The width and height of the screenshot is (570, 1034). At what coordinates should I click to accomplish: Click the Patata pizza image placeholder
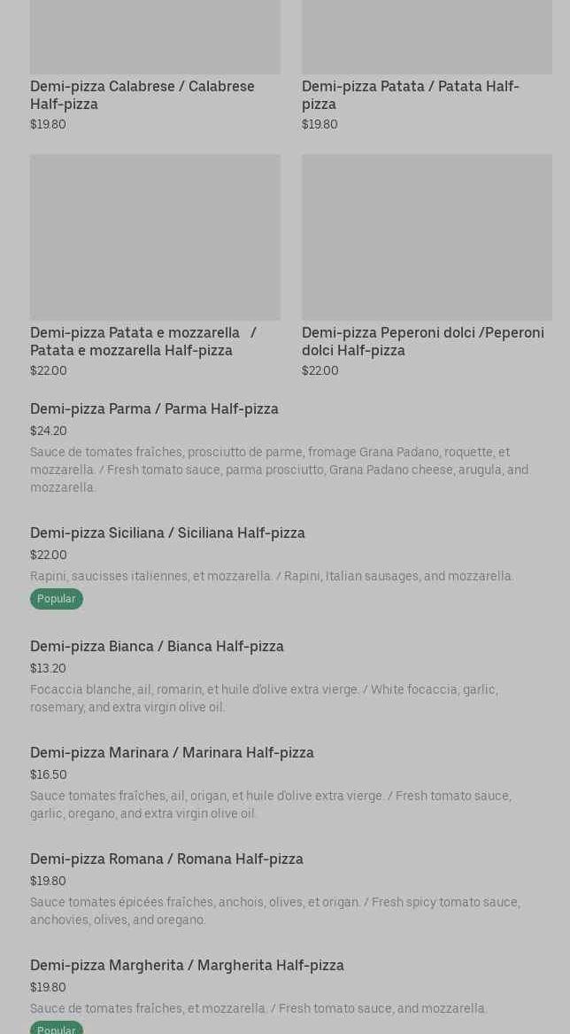pos(427,35)
